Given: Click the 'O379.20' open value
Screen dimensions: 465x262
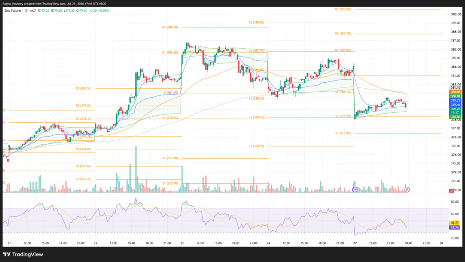Looking at the screenshot, I should tap(43, 10).
